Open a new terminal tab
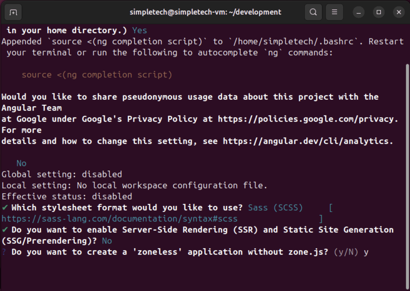The width and height of the screenshot is (410, 291). point(13,12)
